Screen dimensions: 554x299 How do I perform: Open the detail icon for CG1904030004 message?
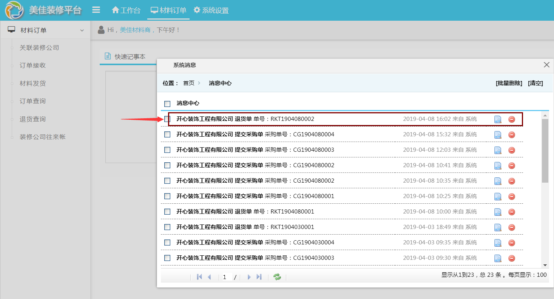click(x=498, y=243)
